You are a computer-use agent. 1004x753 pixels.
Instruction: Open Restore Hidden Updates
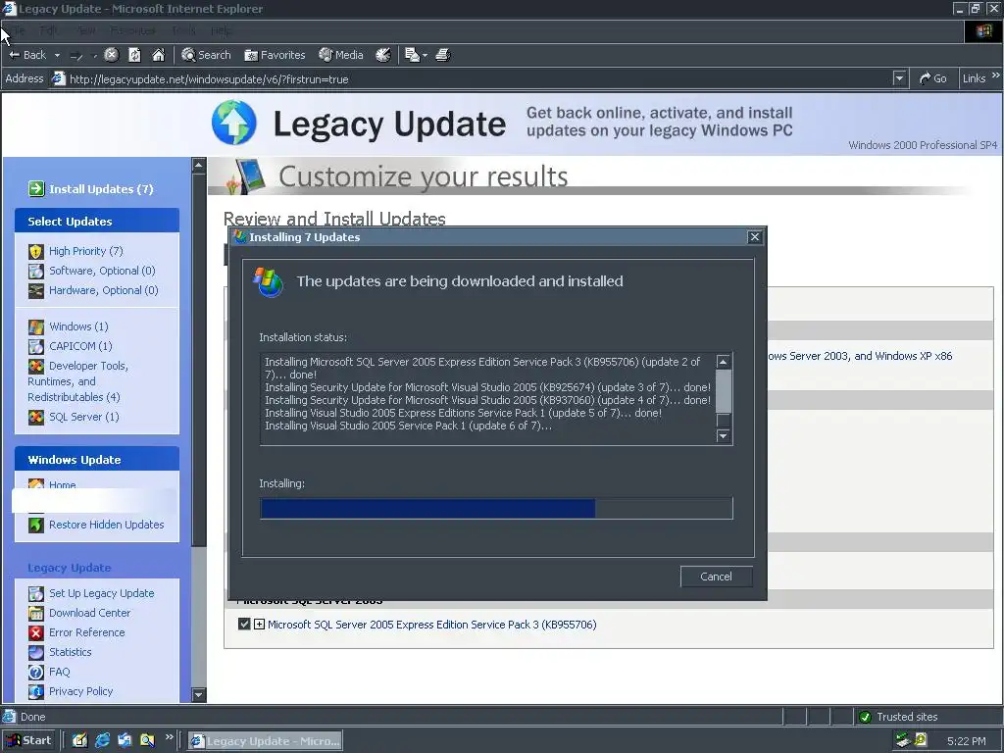(x=106, y=525)
